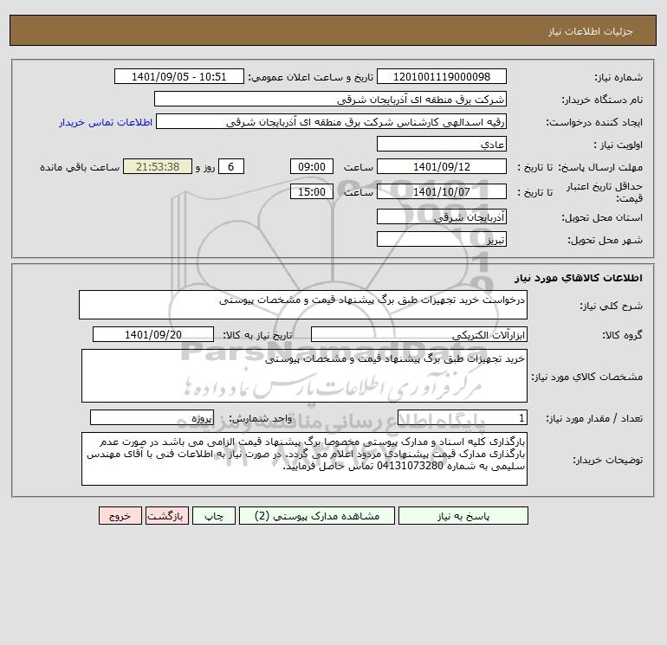
Task: Click 'حداقل تاریخ اعتبار قیمت:' label
Action: point(605,192)
